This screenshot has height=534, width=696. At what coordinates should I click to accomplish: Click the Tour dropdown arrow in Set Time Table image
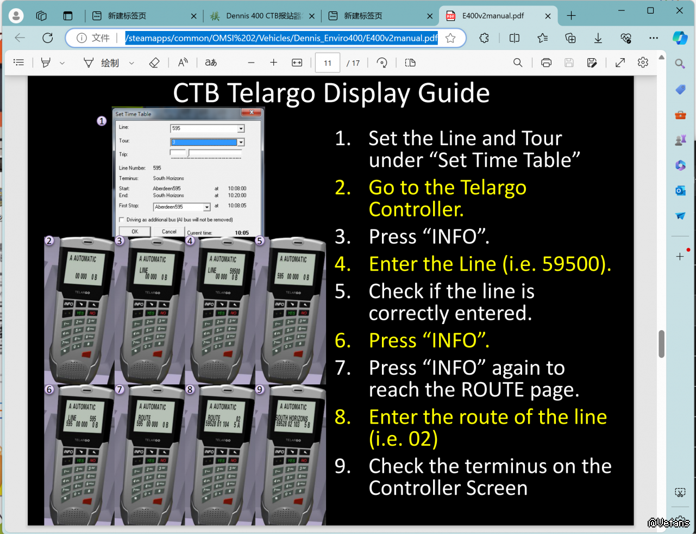[x=241, y=142]
